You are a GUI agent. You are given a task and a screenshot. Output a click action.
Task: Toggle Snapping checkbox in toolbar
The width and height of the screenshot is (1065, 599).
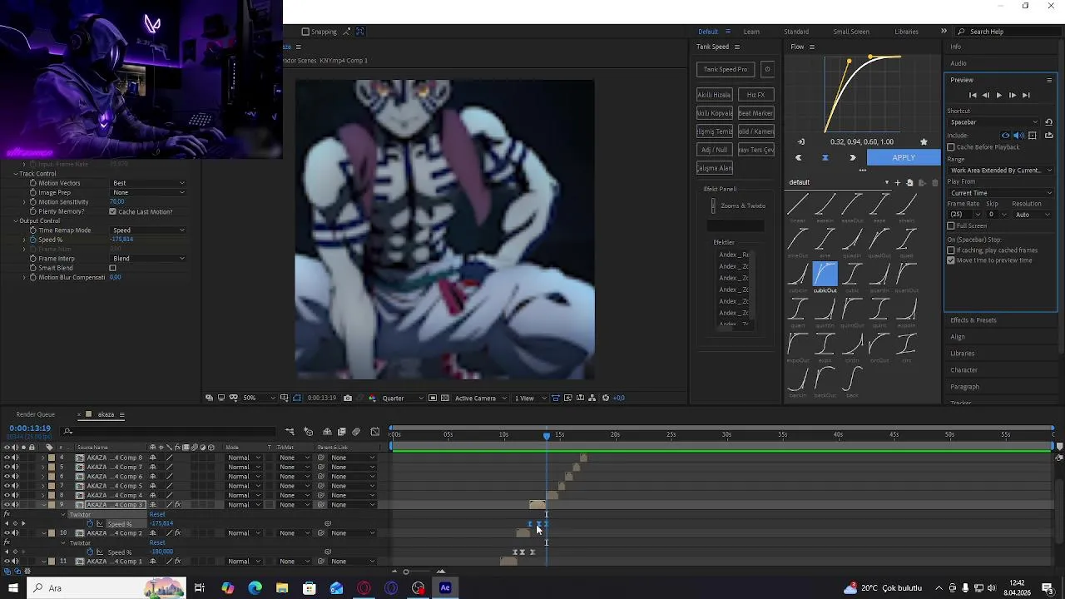point(305,32)
